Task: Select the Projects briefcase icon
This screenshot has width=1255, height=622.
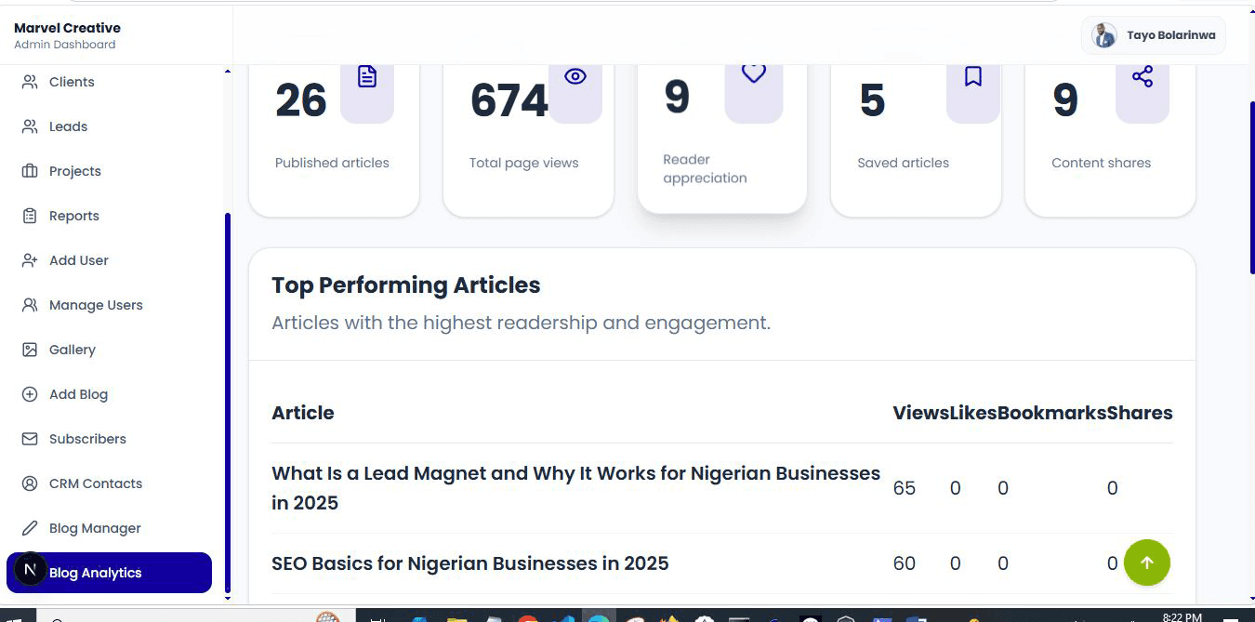Action: click(x=30, y=171)
